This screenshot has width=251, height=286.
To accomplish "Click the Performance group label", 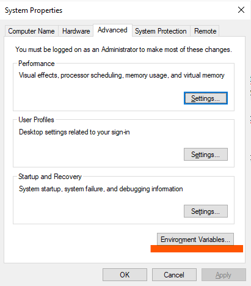I will tap(37, 64).
